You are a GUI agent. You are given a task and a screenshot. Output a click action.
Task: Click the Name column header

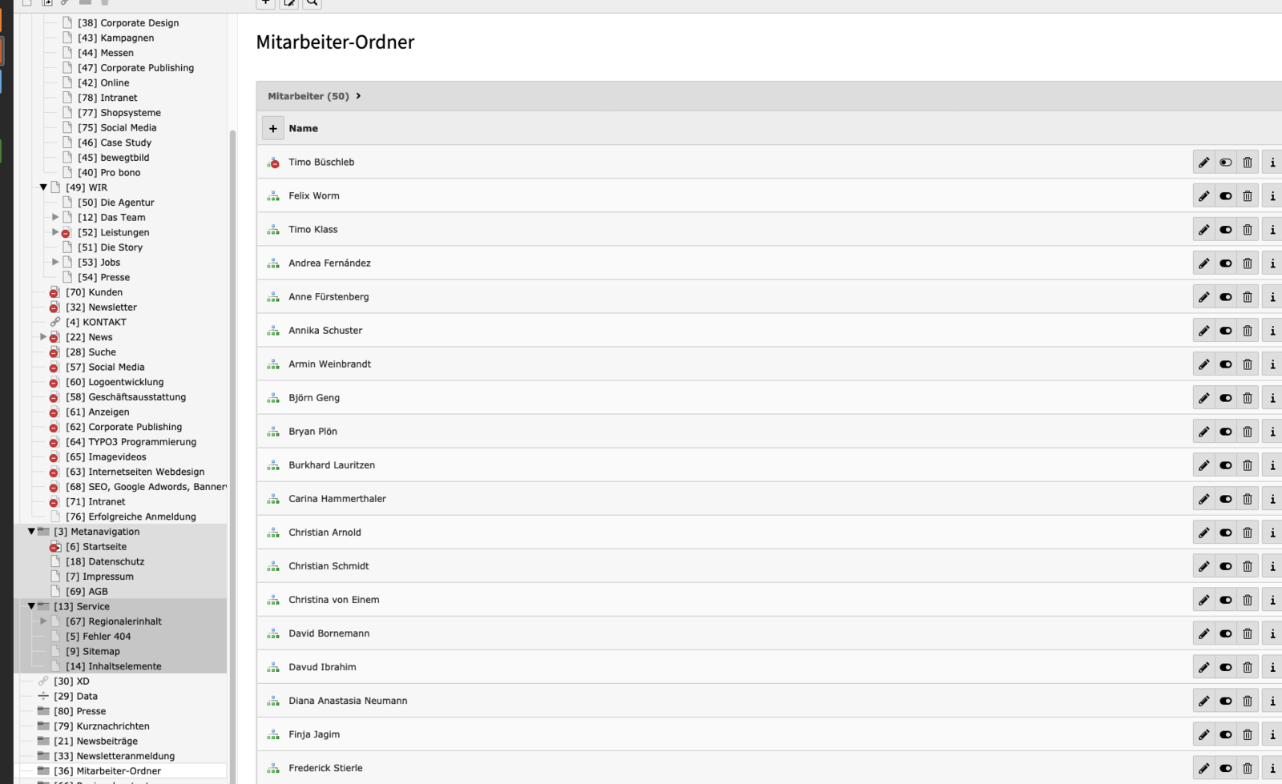click(x=303, y=128)
